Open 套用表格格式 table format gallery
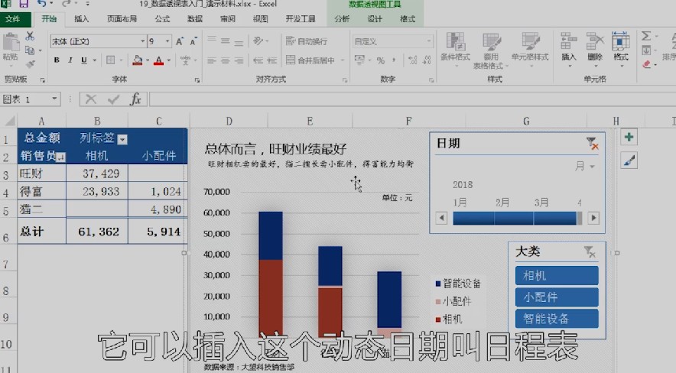 [x=491, y=50]
